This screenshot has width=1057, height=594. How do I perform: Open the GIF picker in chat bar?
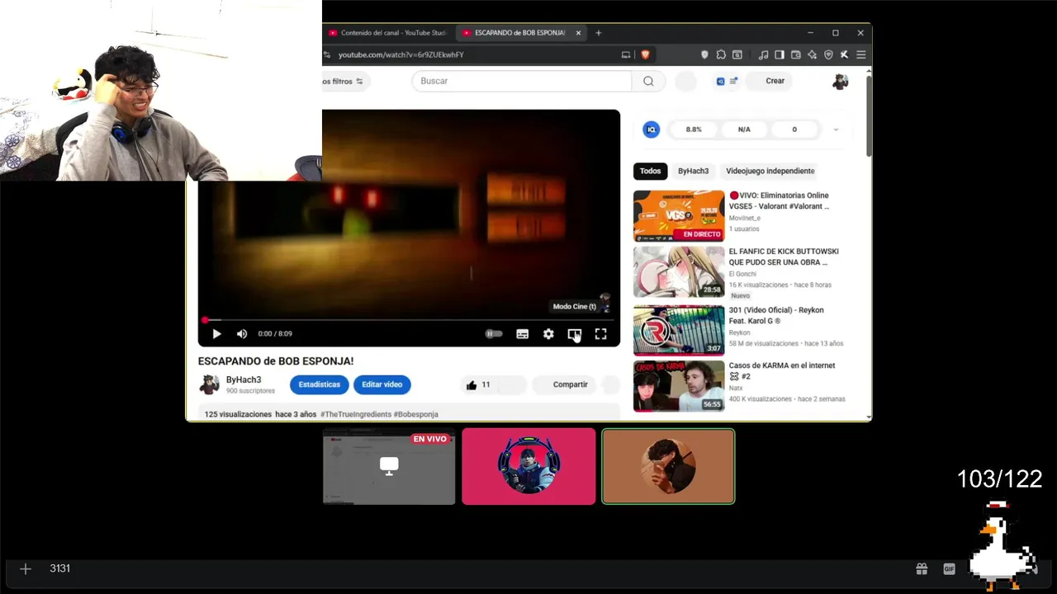tap(949, 568)
